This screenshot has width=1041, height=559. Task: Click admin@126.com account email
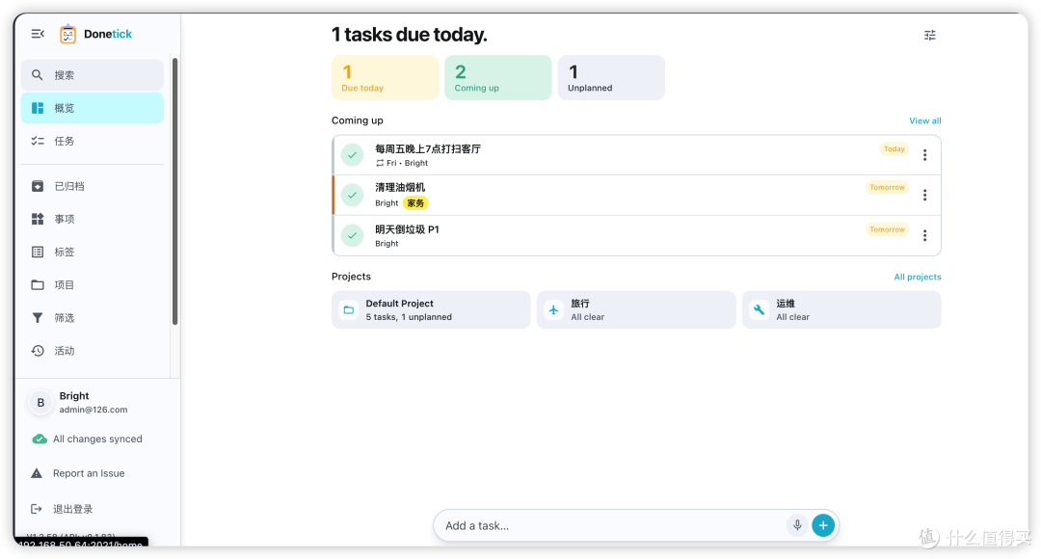click(x=93, y=410)
